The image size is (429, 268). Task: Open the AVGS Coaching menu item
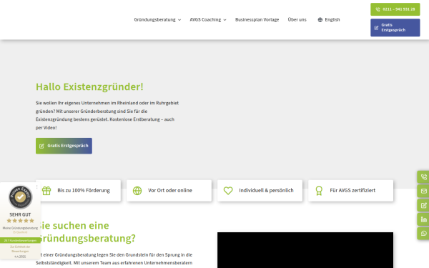[205, 20]
